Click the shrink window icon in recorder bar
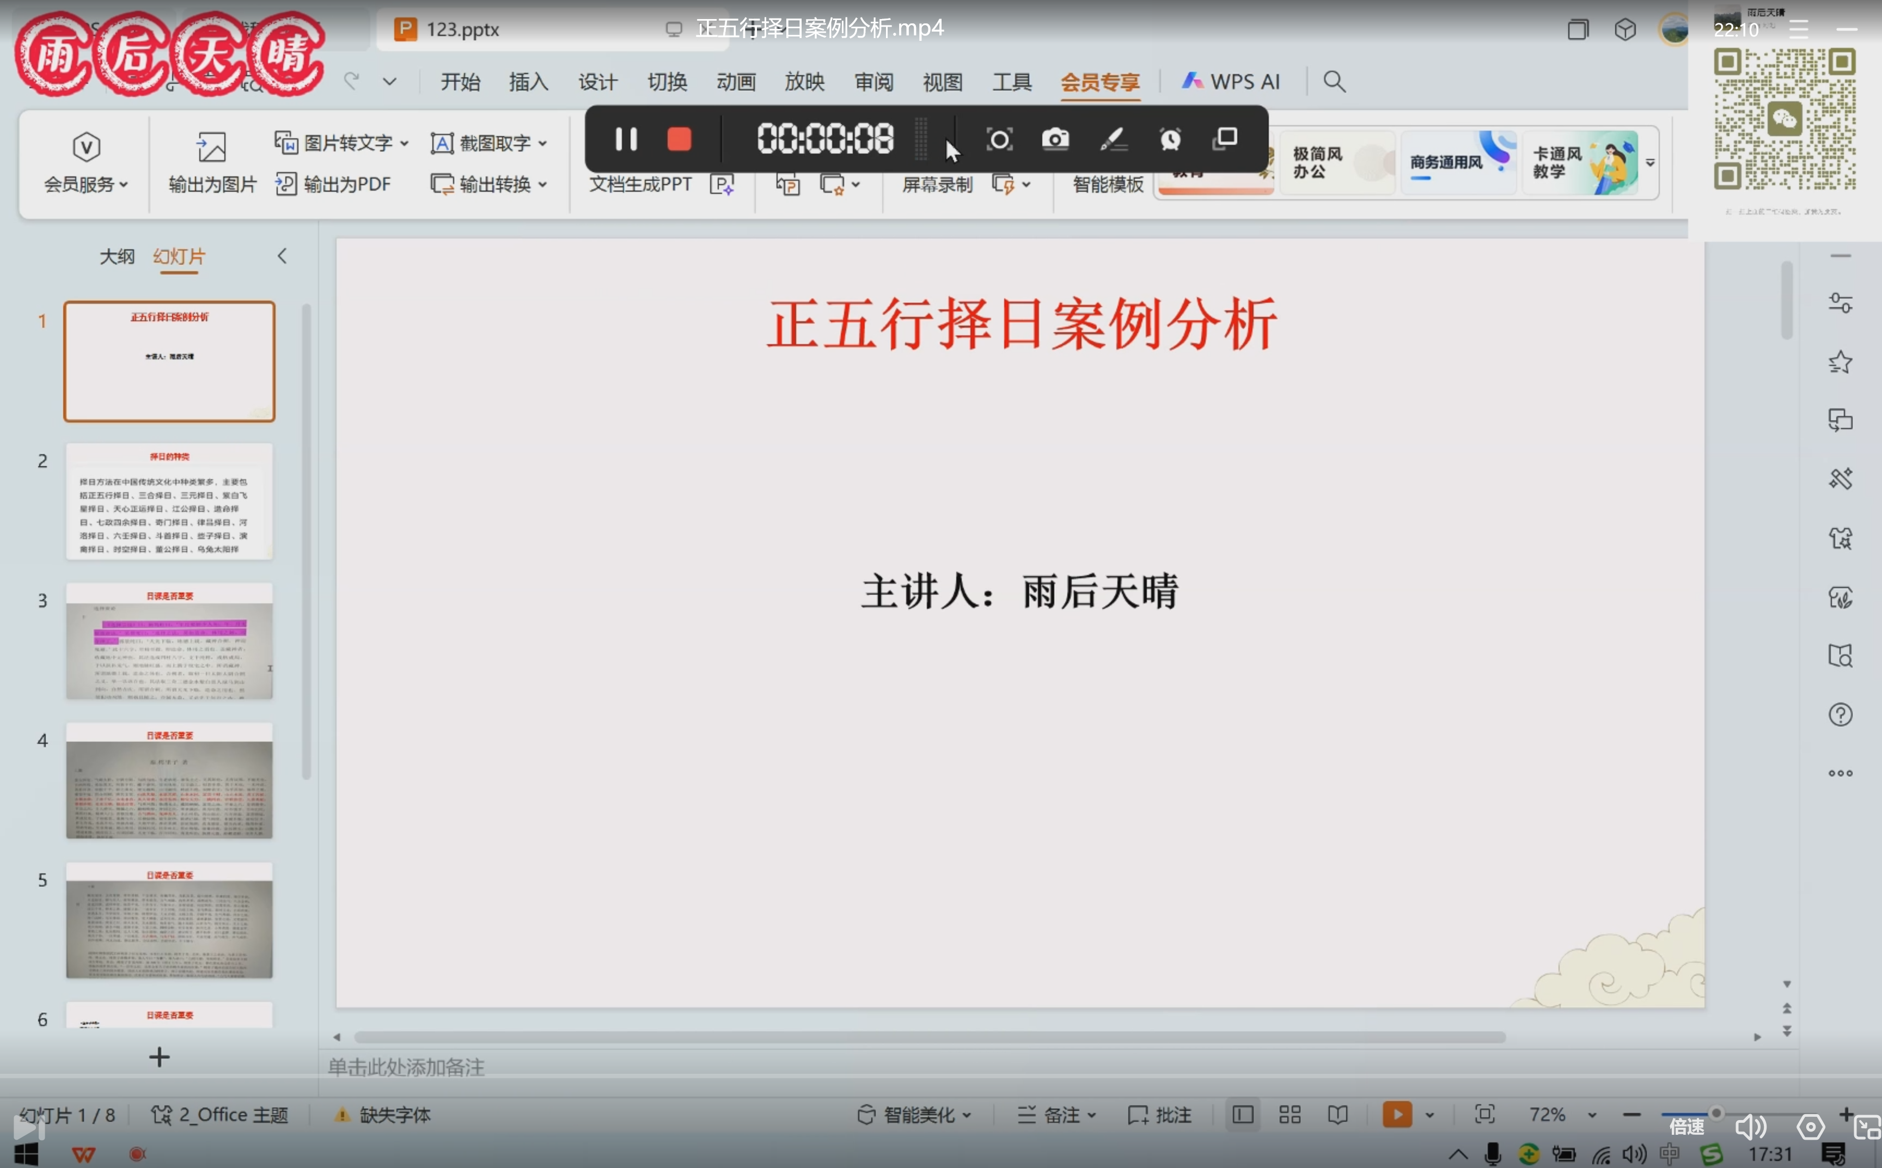 [1225, 139]
